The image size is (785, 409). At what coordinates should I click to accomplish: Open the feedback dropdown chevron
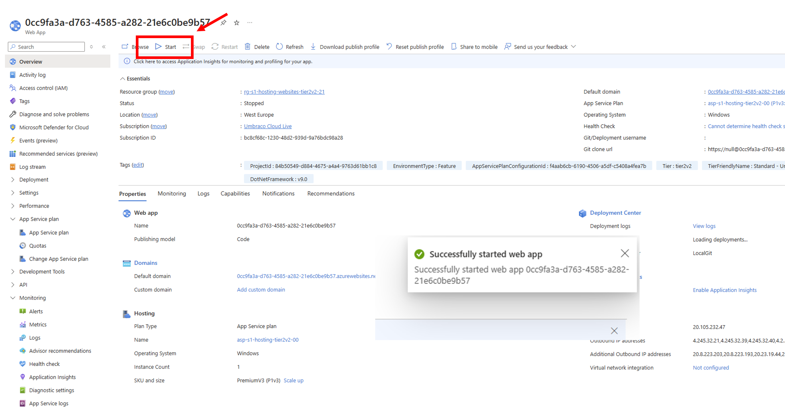pyautogui.click(x=573, y=47)
